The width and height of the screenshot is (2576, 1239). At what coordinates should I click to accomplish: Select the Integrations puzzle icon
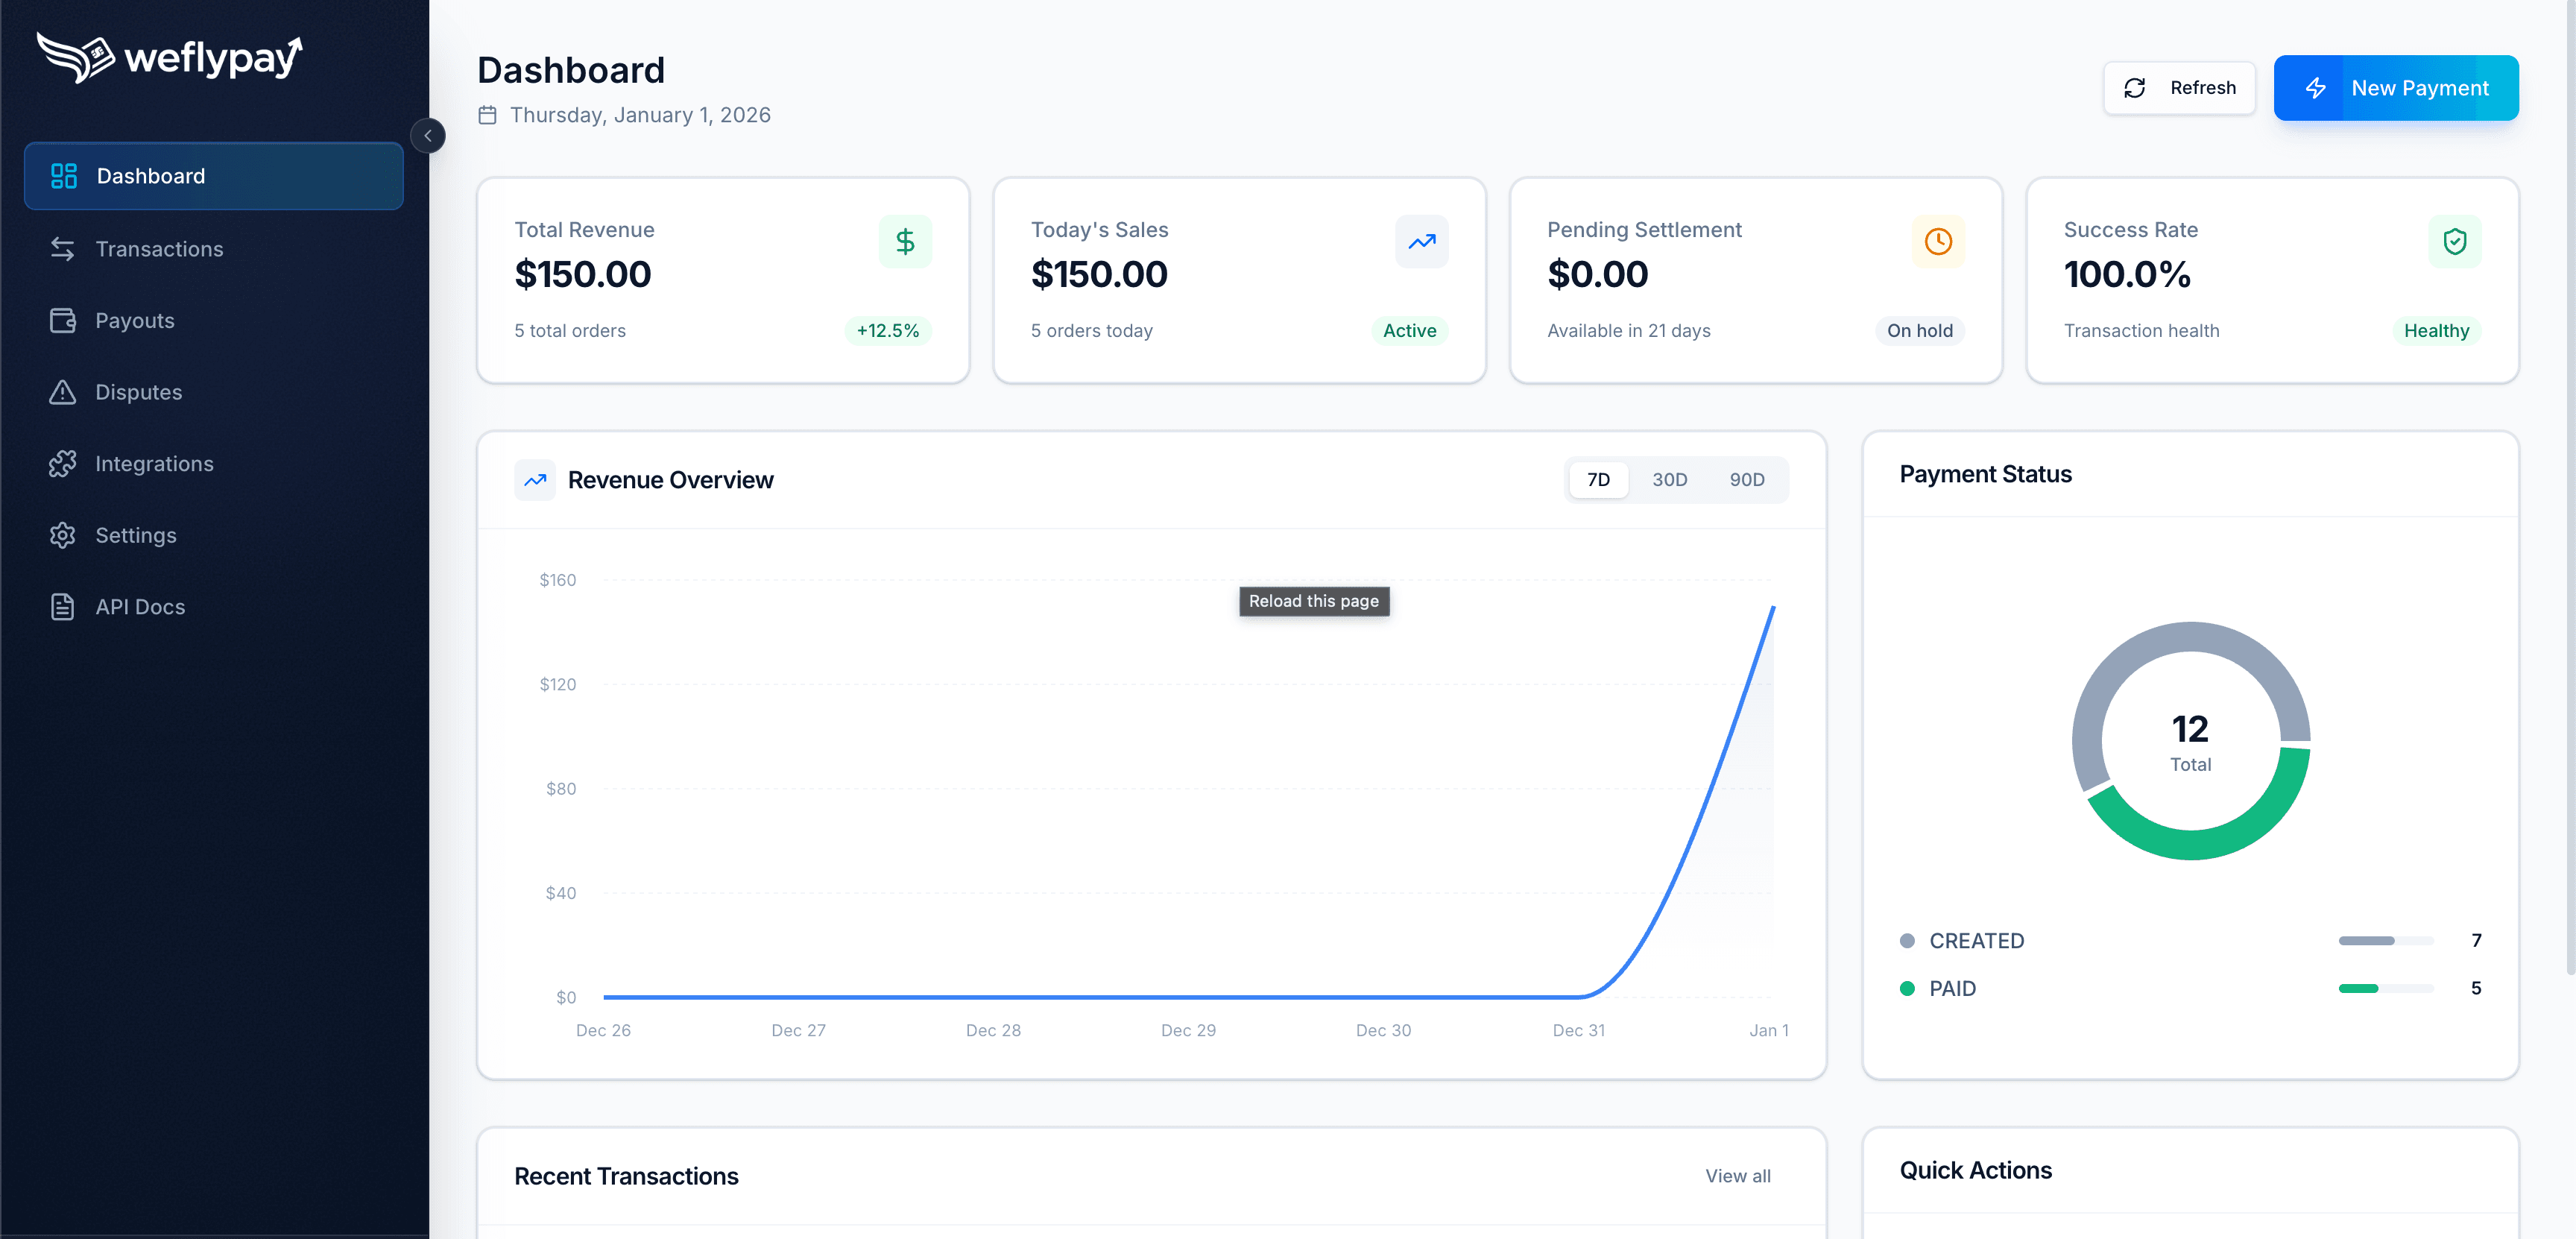[x=62, y=463]
